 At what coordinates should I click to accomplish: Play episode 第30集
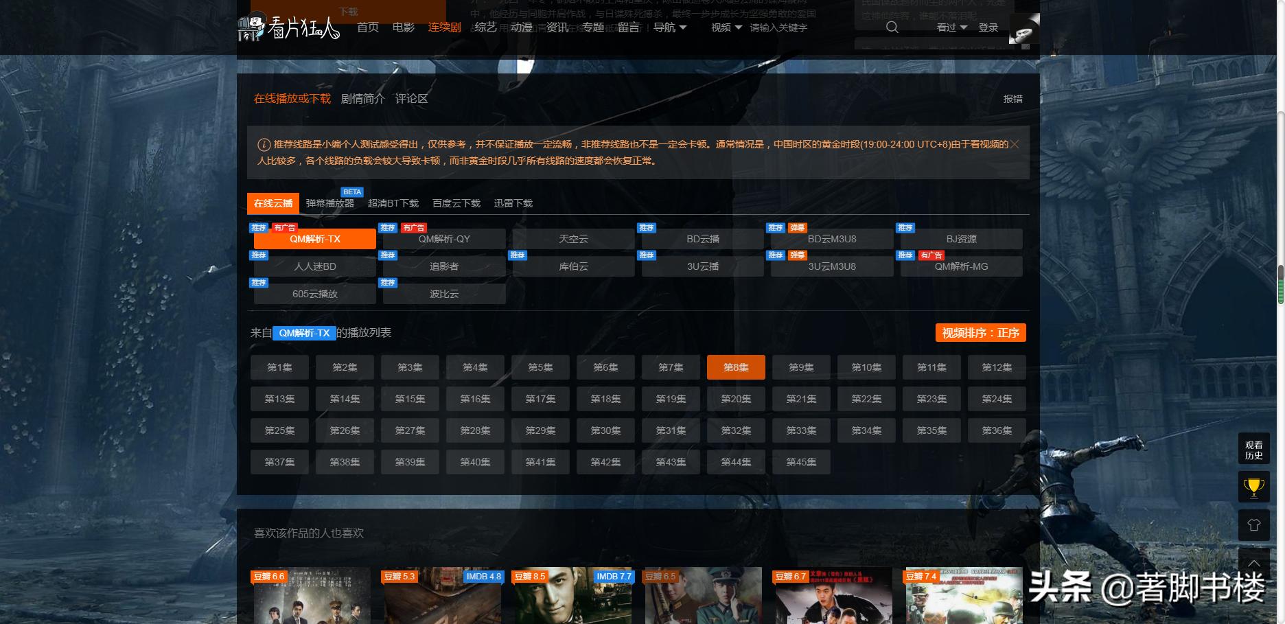605,430
